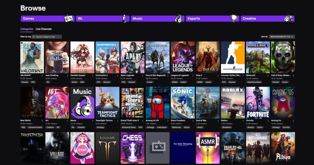Select the Platformer tag under Sonic Frontiers
The height and width of the screenshot is (165, 314).
coord(176,127)
